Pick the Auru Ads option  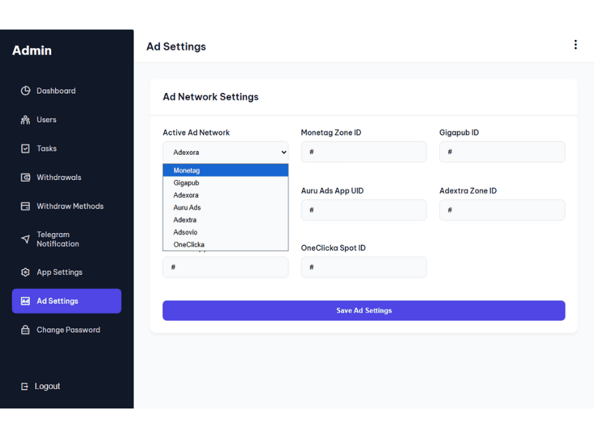187,207
